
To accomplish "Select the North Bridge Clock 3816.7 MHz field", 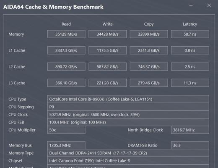I will (x=190, y=130).
